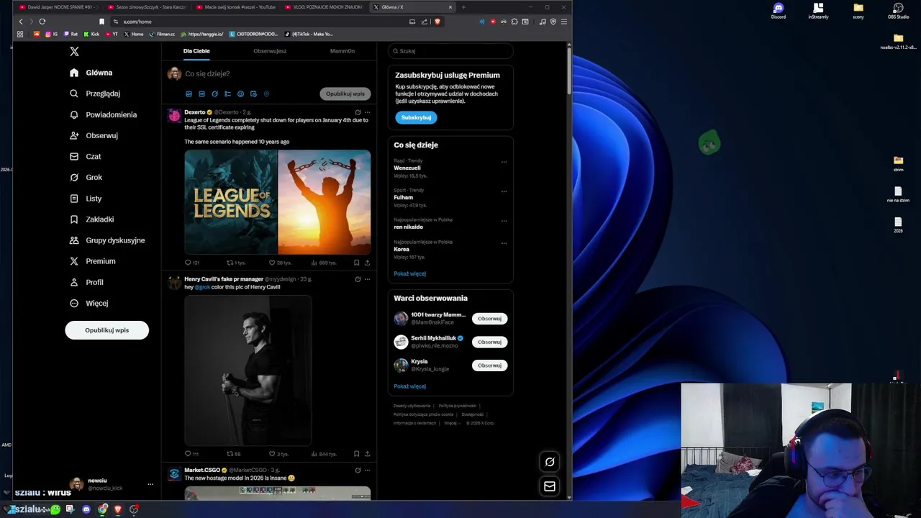Add a GIF in the composer
Screen dimensions: 921x518
201,94
